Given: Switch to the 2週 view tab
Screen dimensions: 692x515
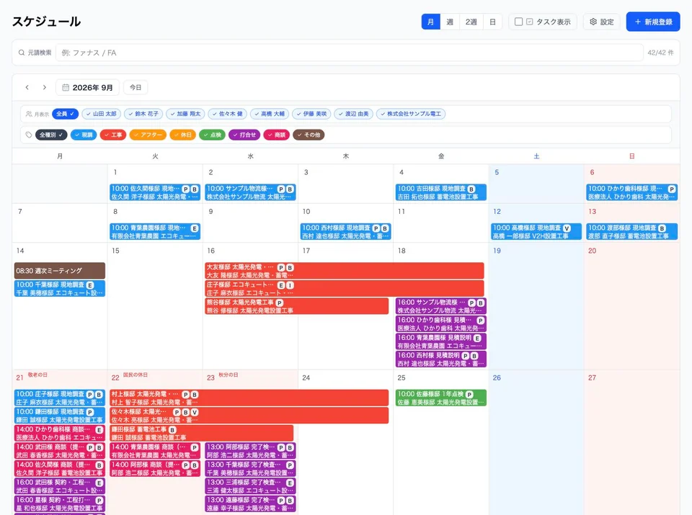Looking at the screenshot, I should (x=471, y=22).
